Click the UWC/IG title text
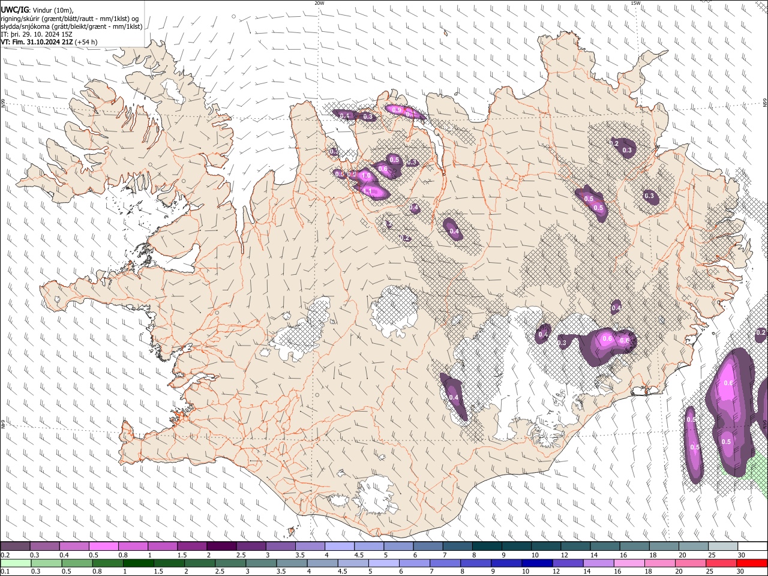The width and height of the screenshot is (768, 576). tap(14, 9)
